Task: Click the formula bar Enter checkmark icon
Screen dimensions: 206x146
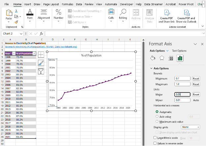Action: point(36,34)
